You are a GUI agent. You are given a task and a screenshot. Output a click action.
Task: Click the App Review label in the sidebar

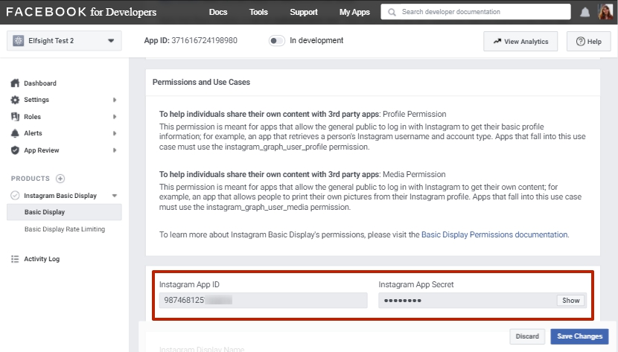pyautogui.click(x=42, y=150)
